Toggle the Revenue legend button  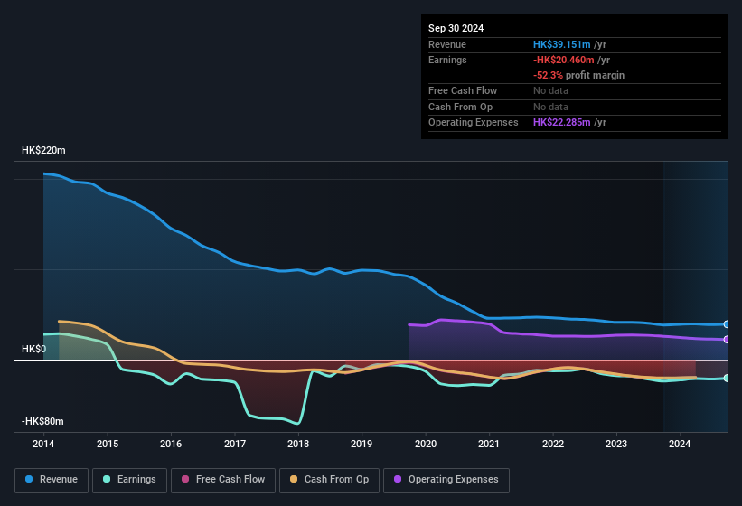[52, 480]
